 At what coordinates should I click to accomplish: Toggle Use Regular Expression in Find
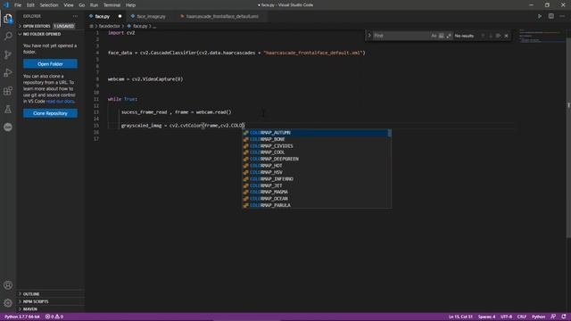(x=449, y=36)
